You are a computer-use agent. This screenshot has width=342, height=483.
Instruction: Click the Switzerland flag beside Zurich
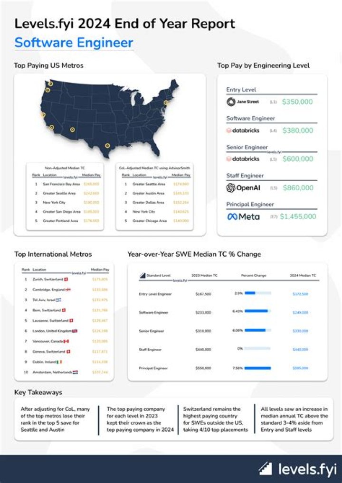point(66,279)
